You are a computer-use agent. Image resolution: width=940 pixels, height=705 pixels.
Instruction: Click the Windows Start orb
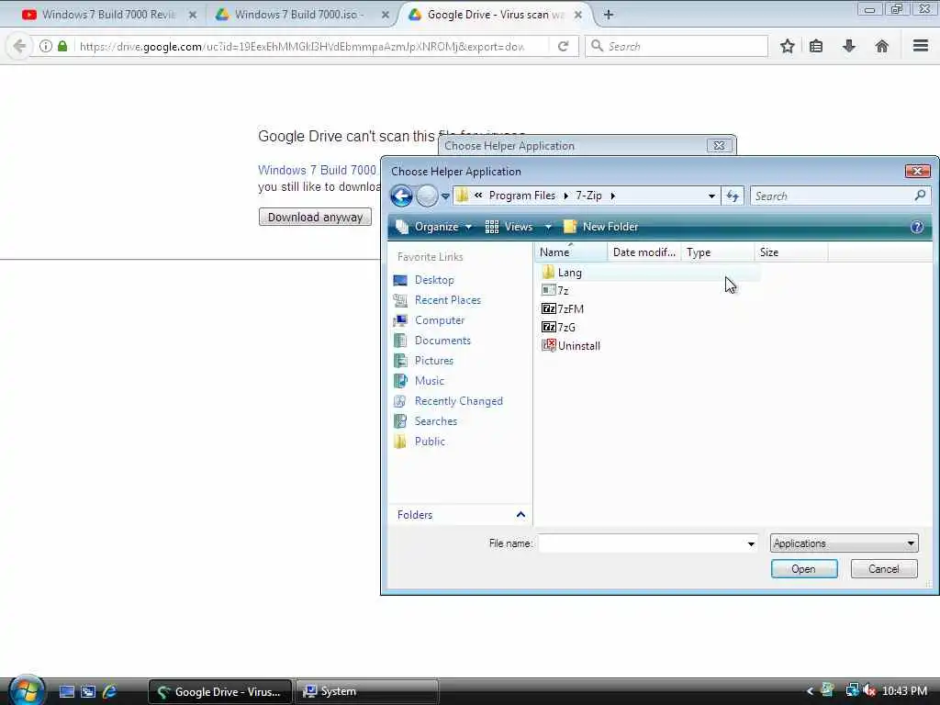click(x=27, y=690)
